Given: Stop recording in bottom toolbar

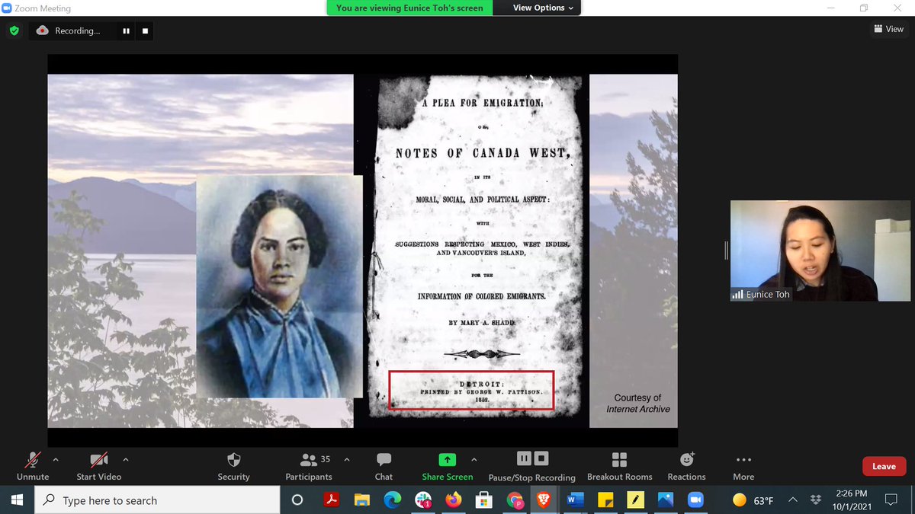Looking at the screenshot, I should pyautogui.click(x=541, y=458).
